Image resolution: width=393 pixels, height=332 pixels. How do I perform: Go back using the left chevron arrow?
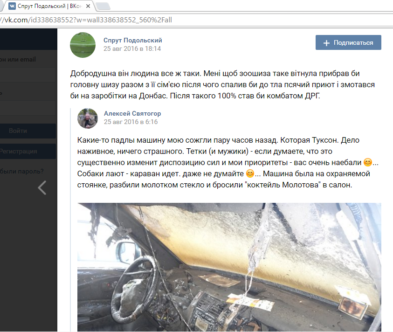pyautogui.click(x=42, y=187)
